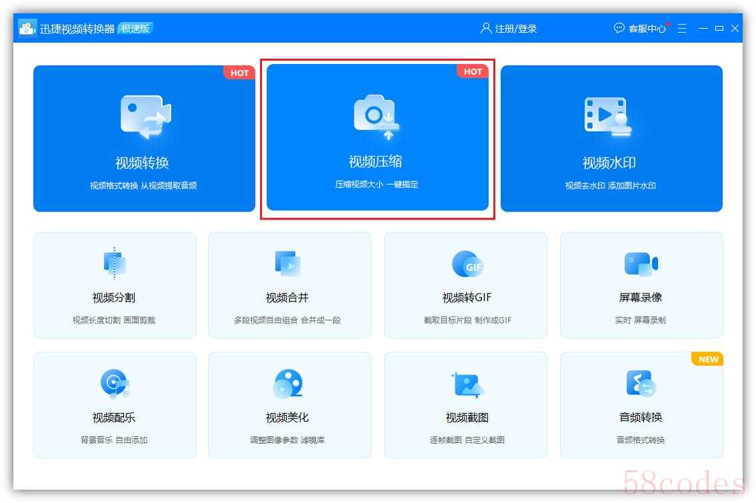This screenshot has height=503, width=756.
Task: Click the 视频截图 label
Action: click(x=467, y=417)
